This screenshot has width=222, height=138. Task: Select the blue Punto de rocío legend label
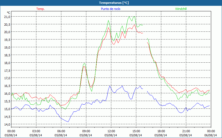pos(110,9)
